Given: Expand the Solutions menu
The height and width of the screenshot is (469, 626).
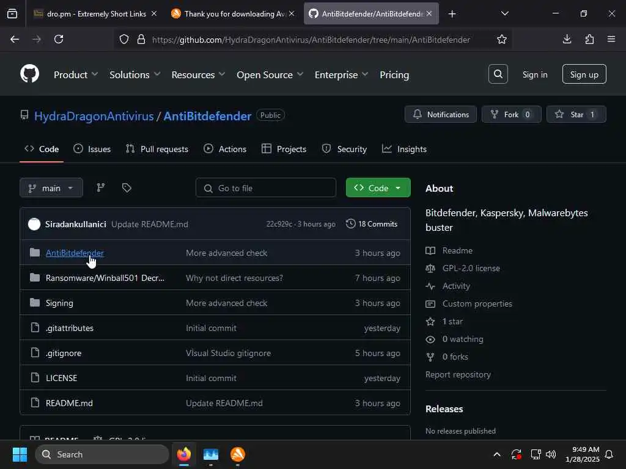Looking at the screenshot, I should [x=135, y=75].
